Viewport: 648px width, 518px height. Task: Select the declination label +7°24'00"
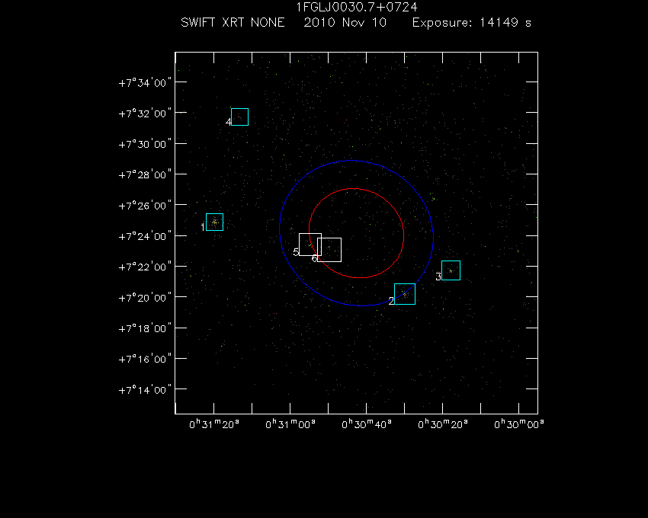[x=145, y=236]
